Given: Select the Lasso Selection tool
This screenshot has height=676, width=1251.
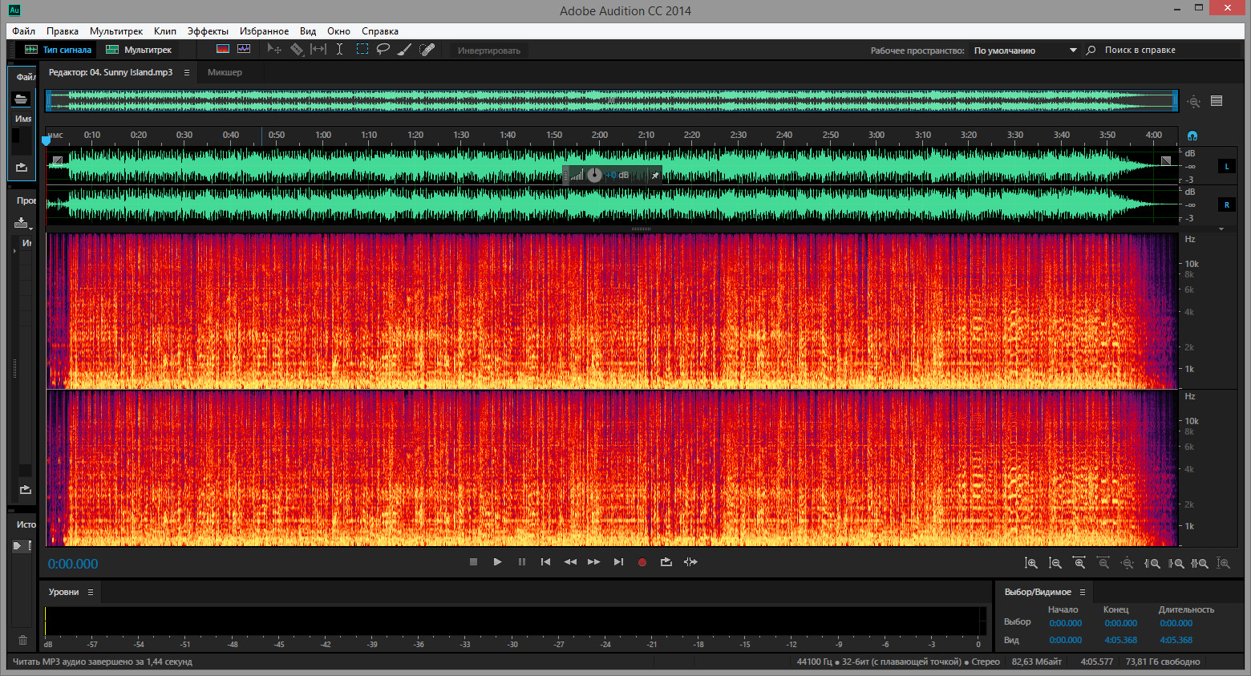Looking at the screenshot, I should tap(383, 49).
